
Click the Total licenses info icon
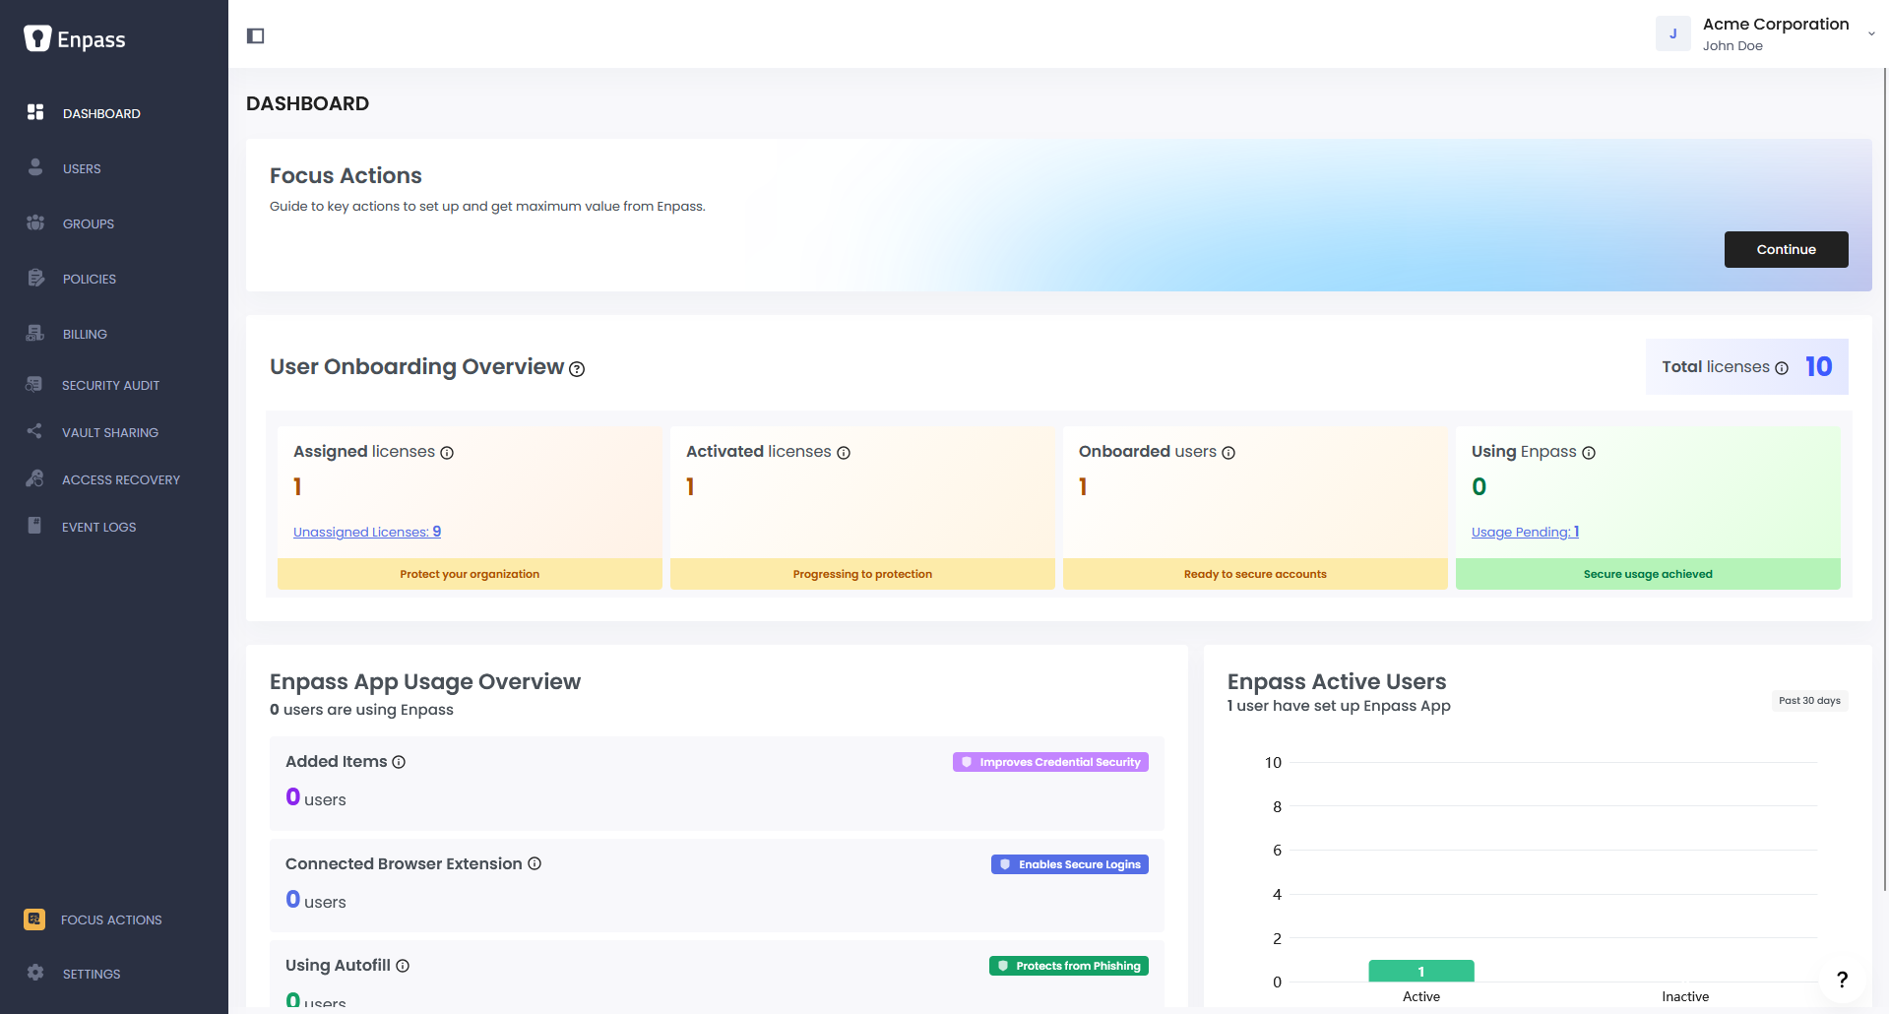[x=1782, y=368]
